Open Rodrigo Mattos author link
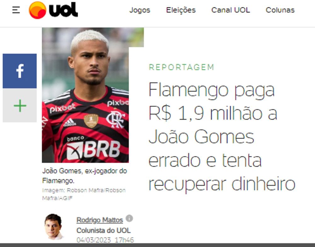Viewport: 315px width, 247px height. tap(100, 220)
